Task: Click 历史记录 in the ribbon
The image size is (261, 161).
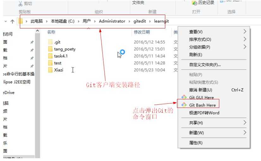Action: pos(206,3)
